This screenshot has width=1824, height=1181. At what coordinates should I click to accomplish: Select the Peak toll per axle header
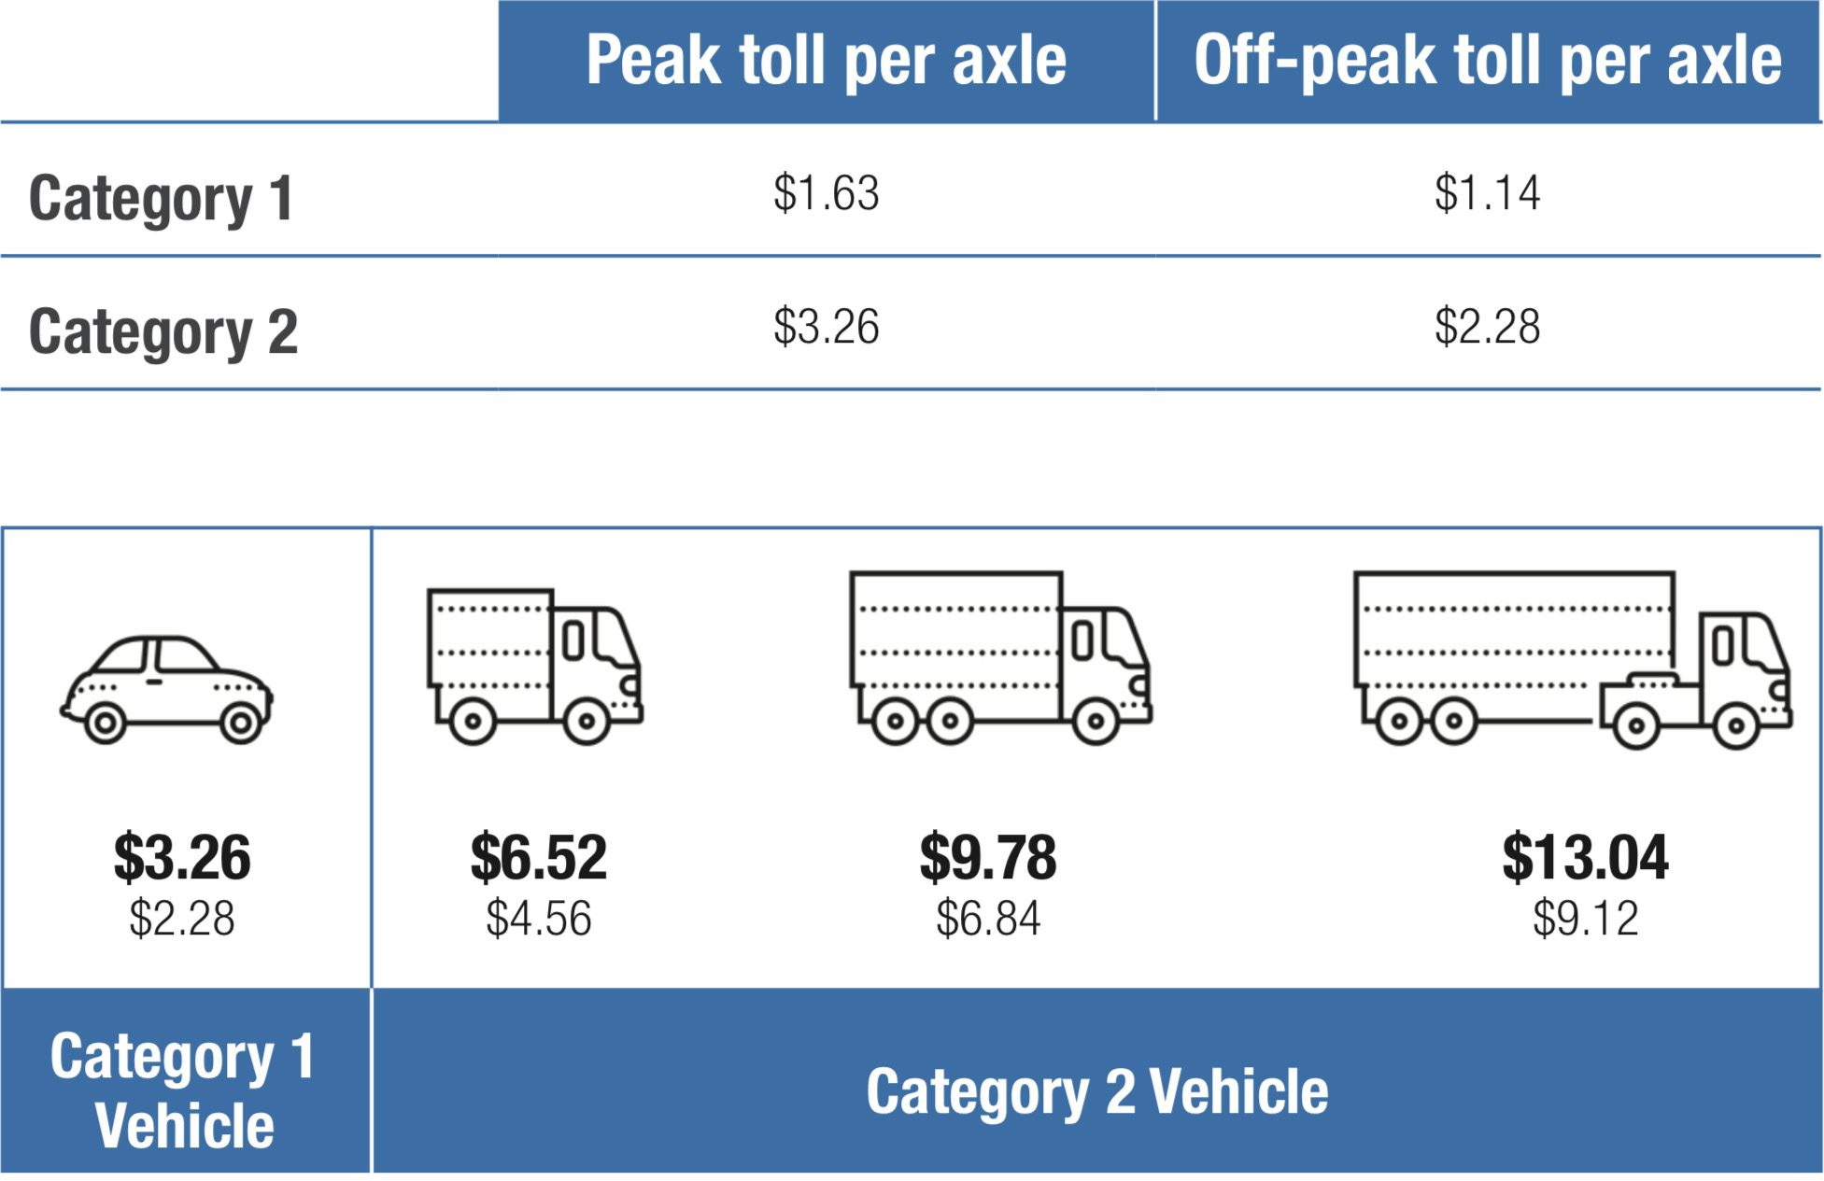[827, 61]
